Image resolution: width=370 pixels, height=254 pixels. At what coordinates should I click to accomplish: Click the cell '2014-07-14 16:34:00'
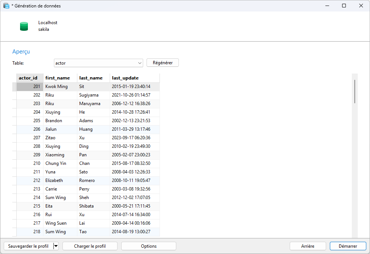tap(135, 215)
